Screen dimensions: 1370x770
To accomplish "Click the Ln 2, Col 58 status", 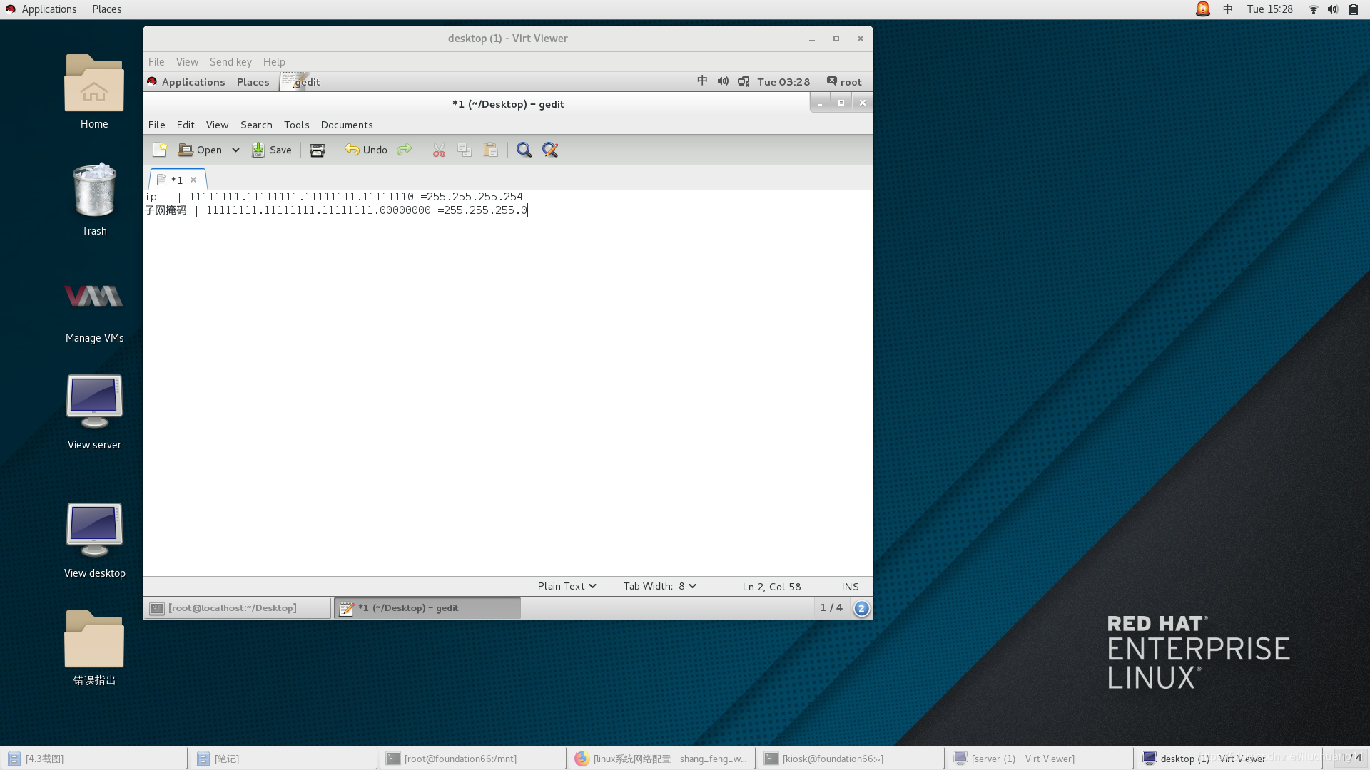I will pos(771,587).
